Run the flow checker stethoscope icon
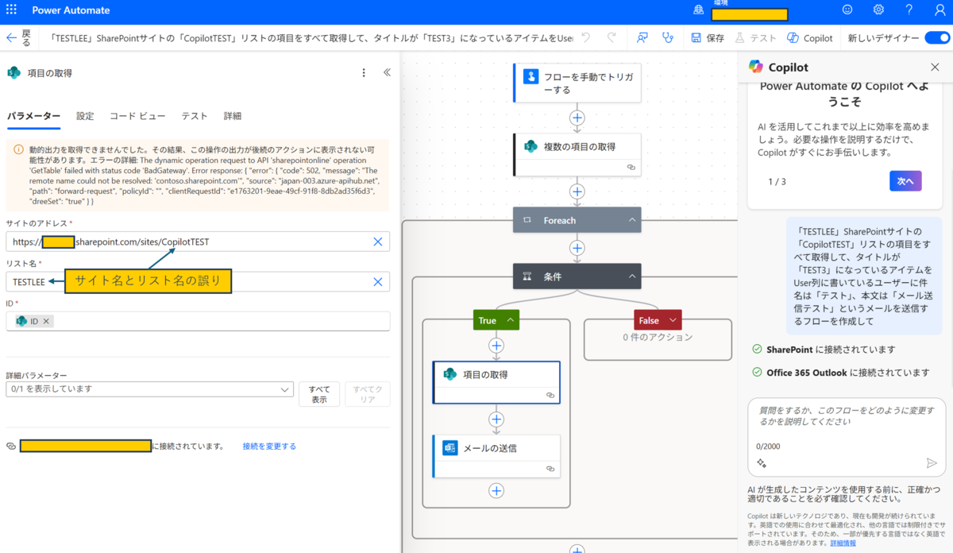Viewport: 953px width, 553px height. pyautogui.click(x=668, y=37)
